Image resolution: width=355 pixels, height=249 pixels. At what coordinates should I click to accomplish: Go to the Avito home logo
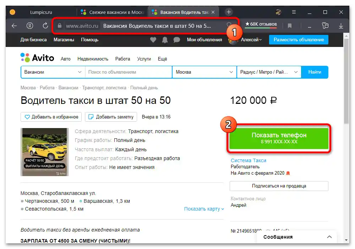point(37,58)
